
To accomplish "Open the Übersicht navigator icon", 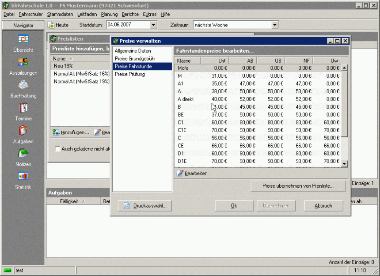I will (x=23, y=39).
